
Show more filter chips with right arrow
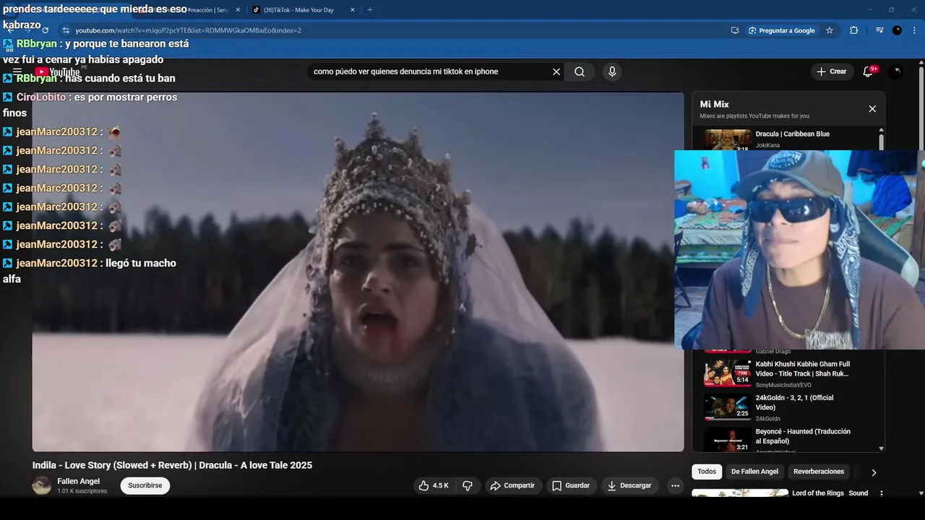click(874, 472)
